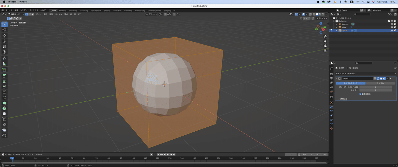This screenshot has height=167, width=398.
Task: Remove the 細分化 modifier with X
Action: tap(391, 79)
